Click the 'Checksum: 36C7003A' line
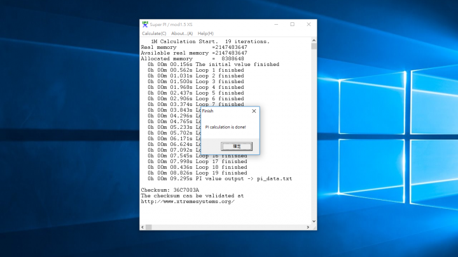Screen dimensions: 458x257 (x=170, y=190)
